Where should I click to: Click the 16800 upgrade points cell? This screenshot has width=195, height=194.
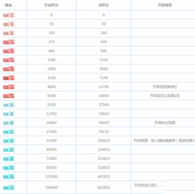tap(51, 123)
